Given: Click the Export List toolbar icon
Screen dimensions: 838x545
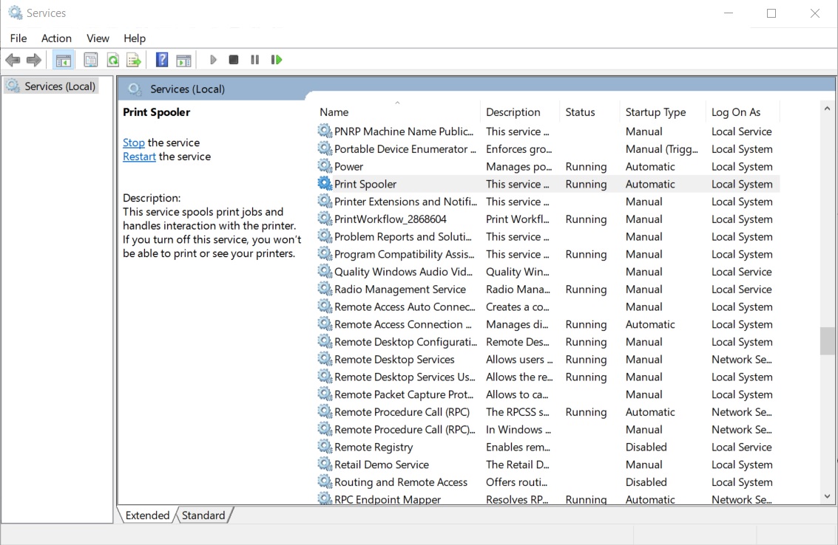Looking at the screenshot, I should [134, 60].
